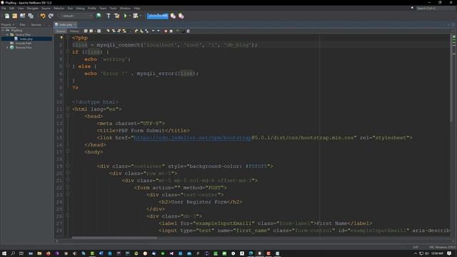
Task: Click the Build Project hammer icon
Action: (109, 16)
